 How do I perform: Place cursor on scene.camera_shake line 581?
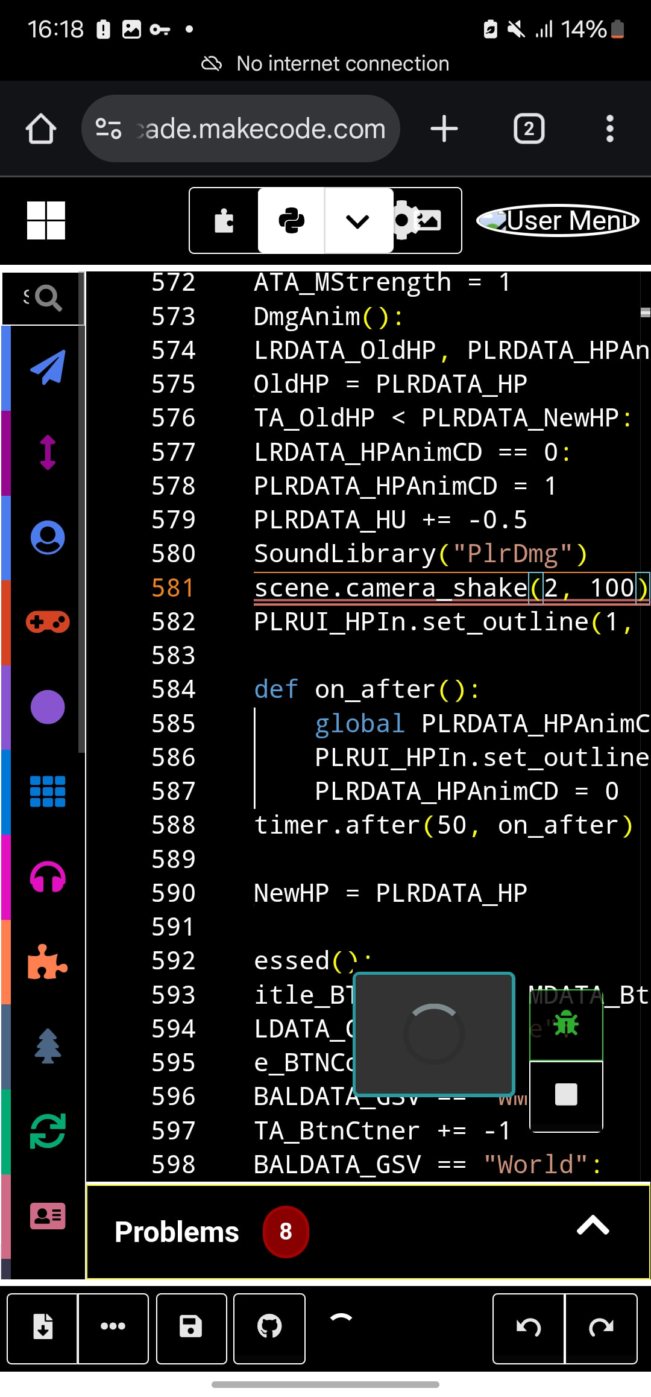(451, 588)
